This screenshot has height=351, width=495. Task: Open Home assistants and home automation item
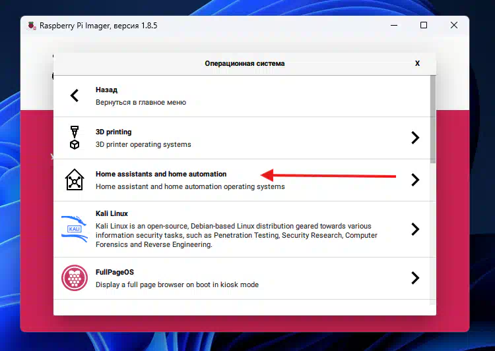tap(242, 180)
